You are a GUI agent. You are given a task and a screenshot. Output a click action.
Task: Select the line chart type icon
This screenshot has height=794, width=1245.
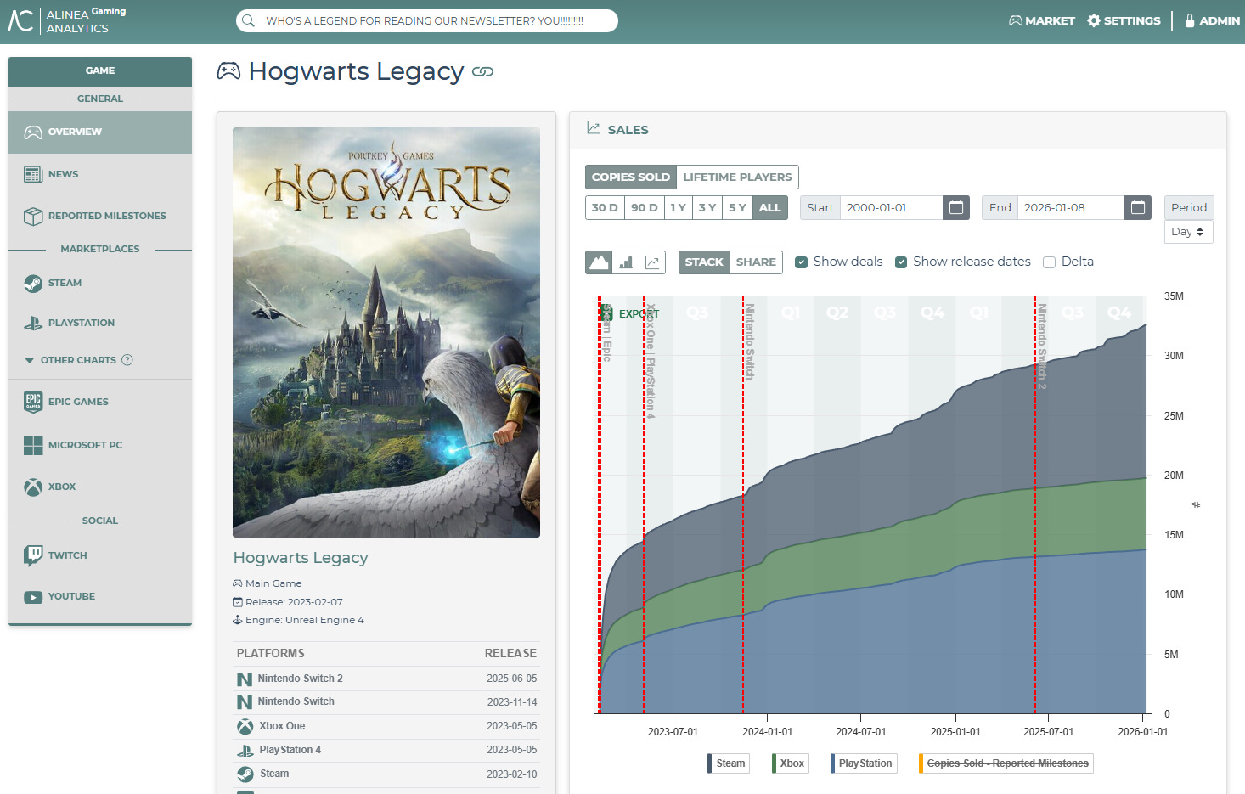[652, 262]
